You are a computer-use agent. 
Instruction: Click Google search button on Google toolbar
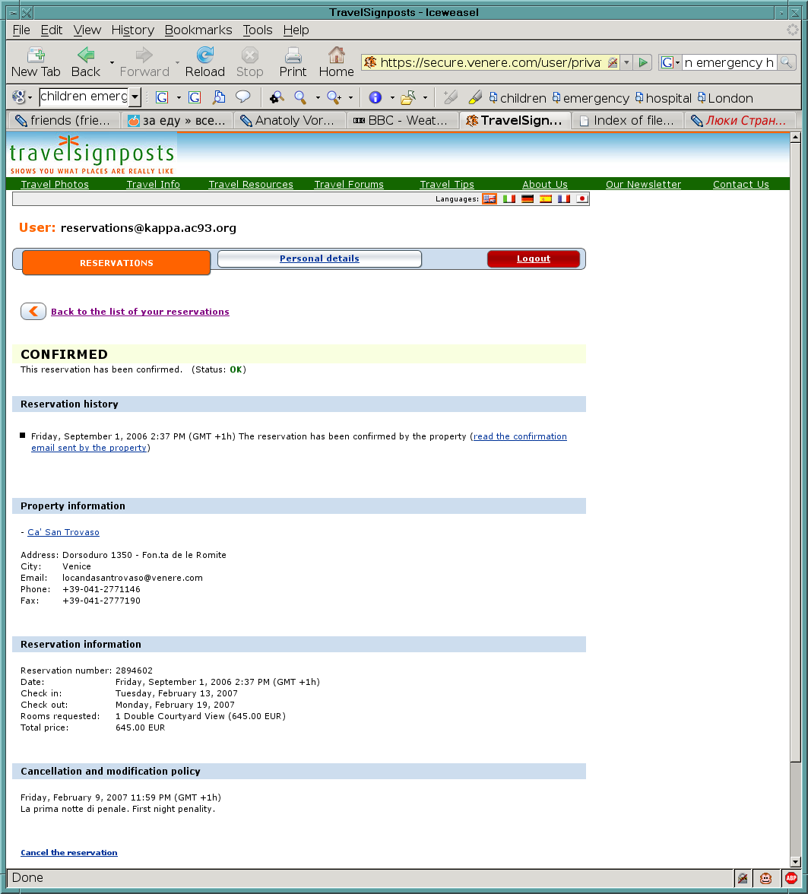tap(162, 97)
